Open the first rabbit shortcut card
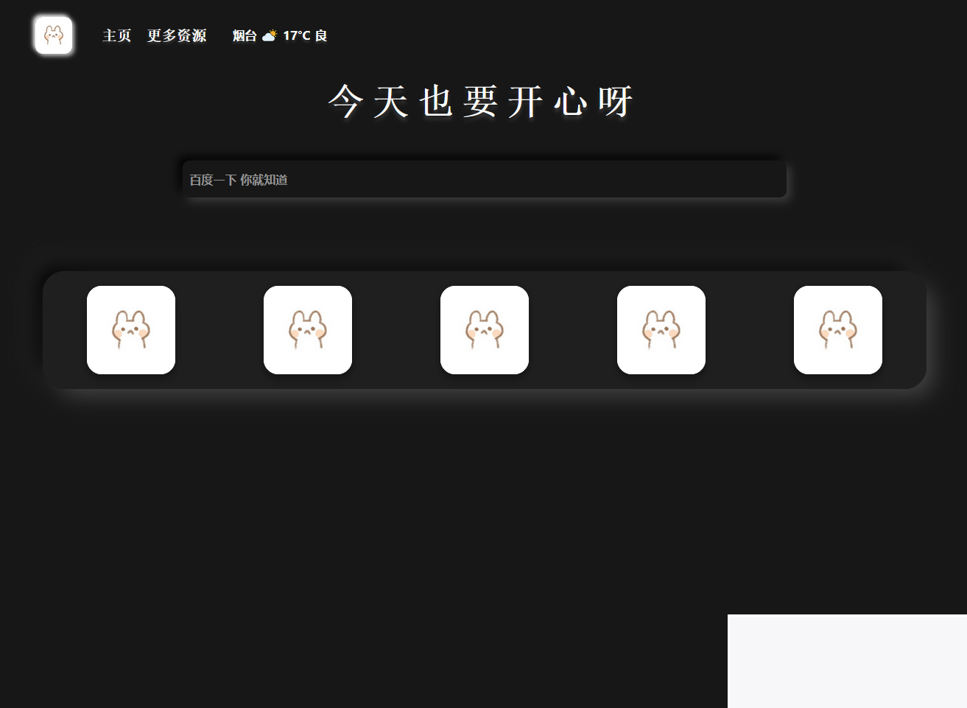The image size is (967, 708). [131, 329]
